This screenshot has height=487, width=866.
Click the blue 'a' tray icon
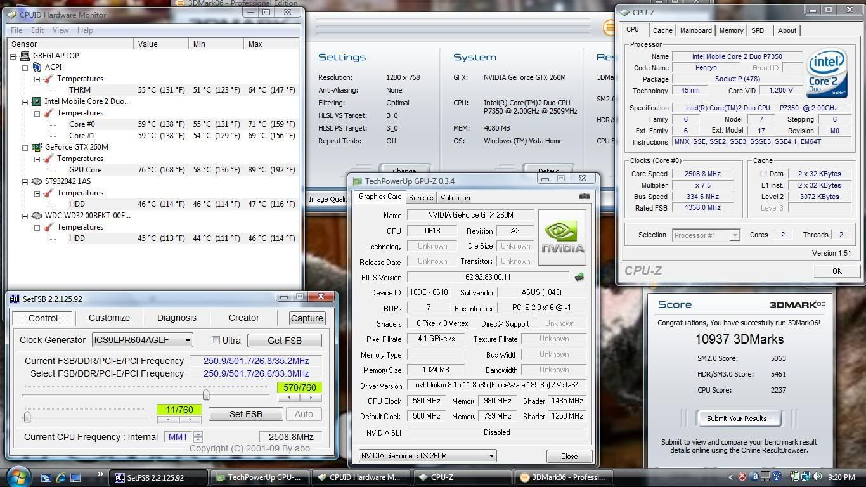[x=754, y=477]
